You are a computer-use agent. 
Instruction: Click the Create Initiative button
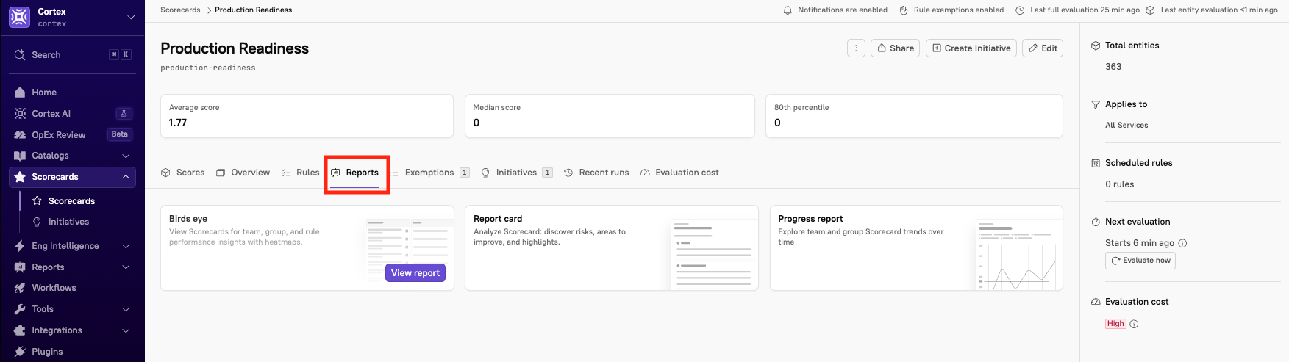pyautogui.click(x=971, y=48)
